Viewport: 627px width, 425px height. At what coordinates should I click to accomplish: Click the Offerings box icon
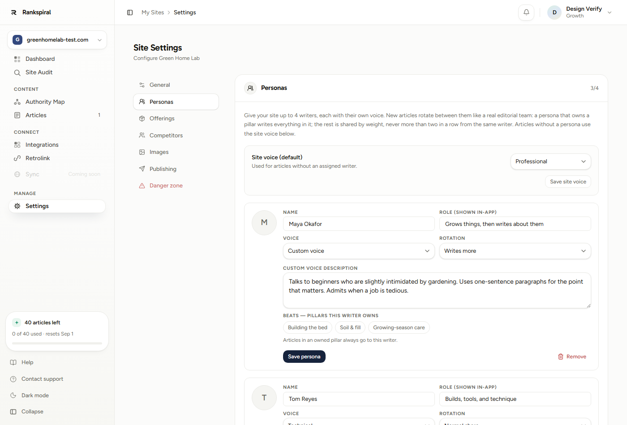[x=142, y=119]
